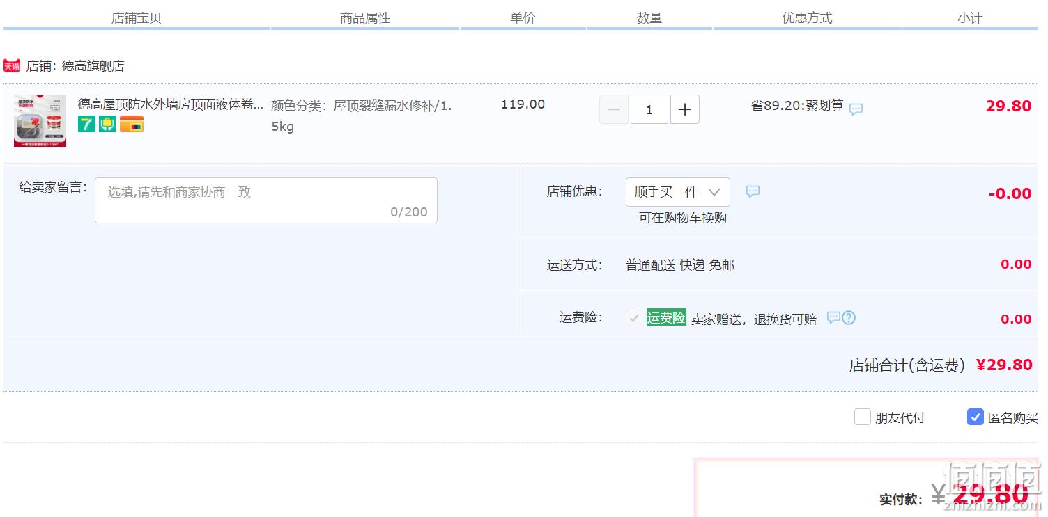Click the 卖家赠送，退换货可赔 text

(754, 319)
